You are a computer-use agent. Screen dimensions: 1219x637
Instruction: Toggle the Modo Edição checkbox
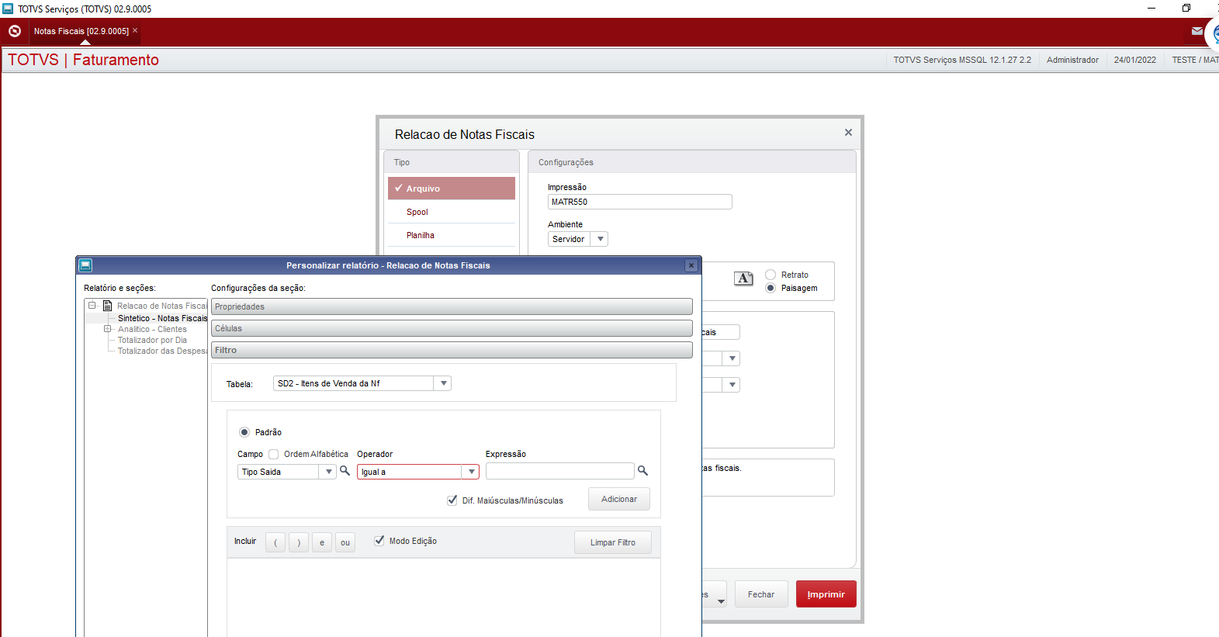[x=379, y=541]
